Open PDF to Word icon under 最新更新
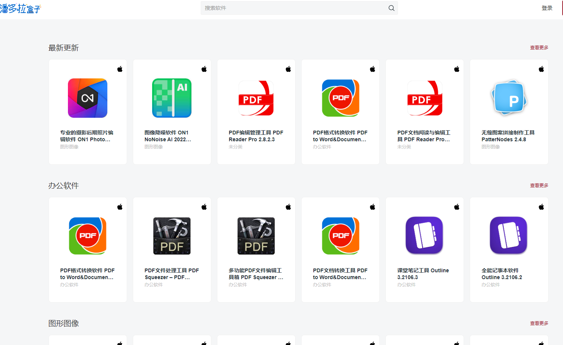 tap(340, 98)
